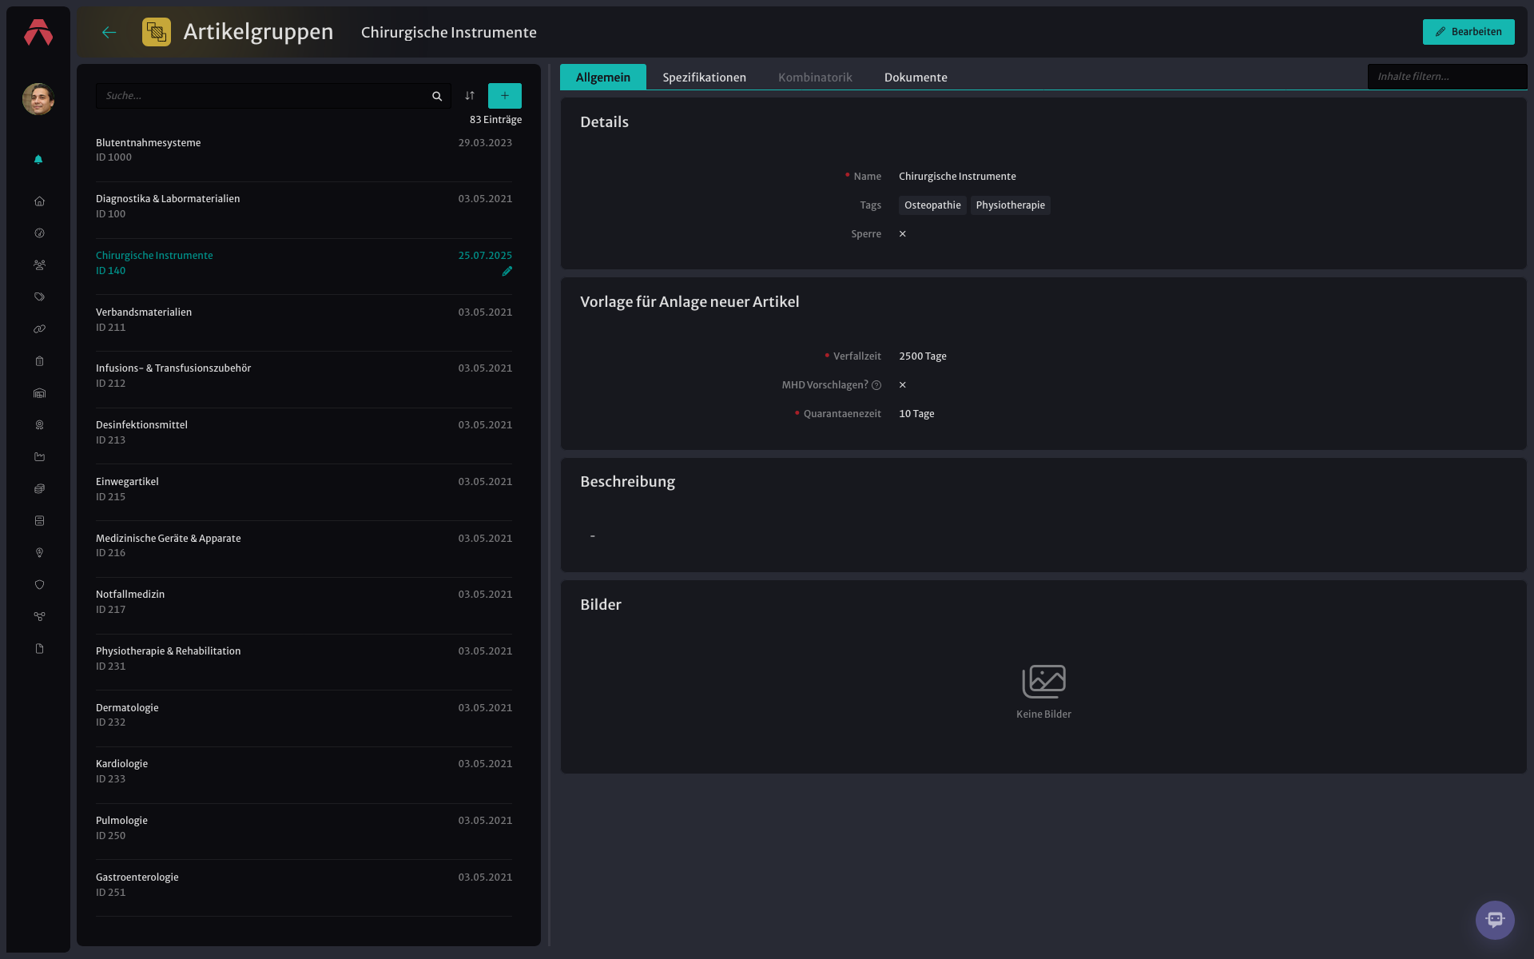Focus the Suche search field

point(264,96)
